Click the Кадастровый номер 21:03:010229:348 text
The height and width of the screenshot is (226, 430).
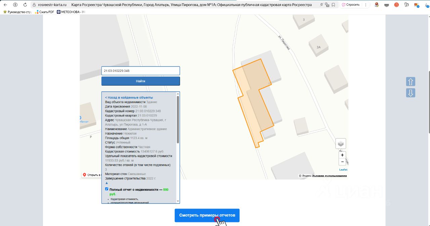click(133, 111)
